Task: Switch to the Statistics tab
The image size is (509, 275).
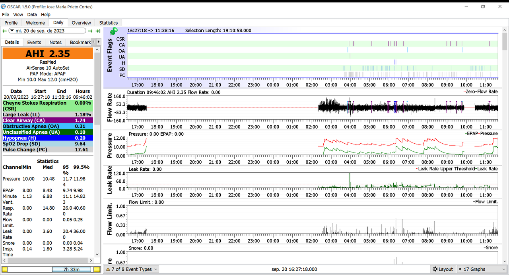Action: 108,23
